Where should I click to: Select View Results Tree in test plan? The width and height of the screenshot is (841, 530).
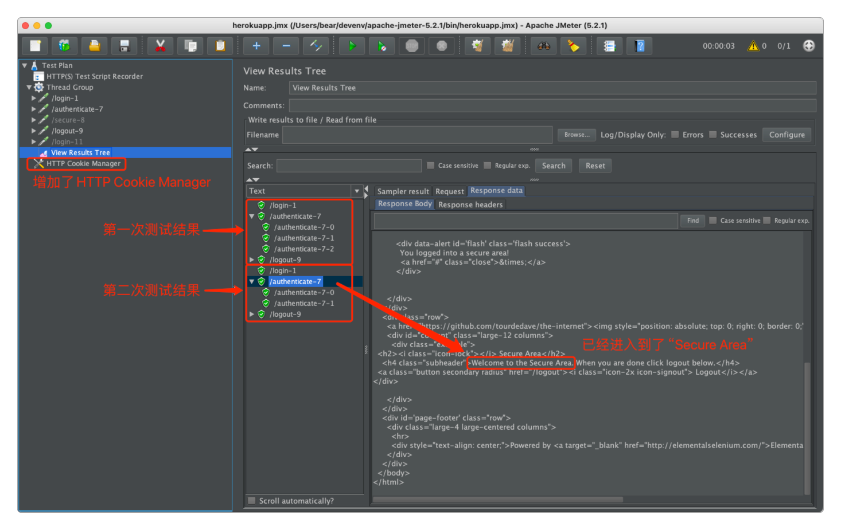pyautogui.click(x=80, y=152)
